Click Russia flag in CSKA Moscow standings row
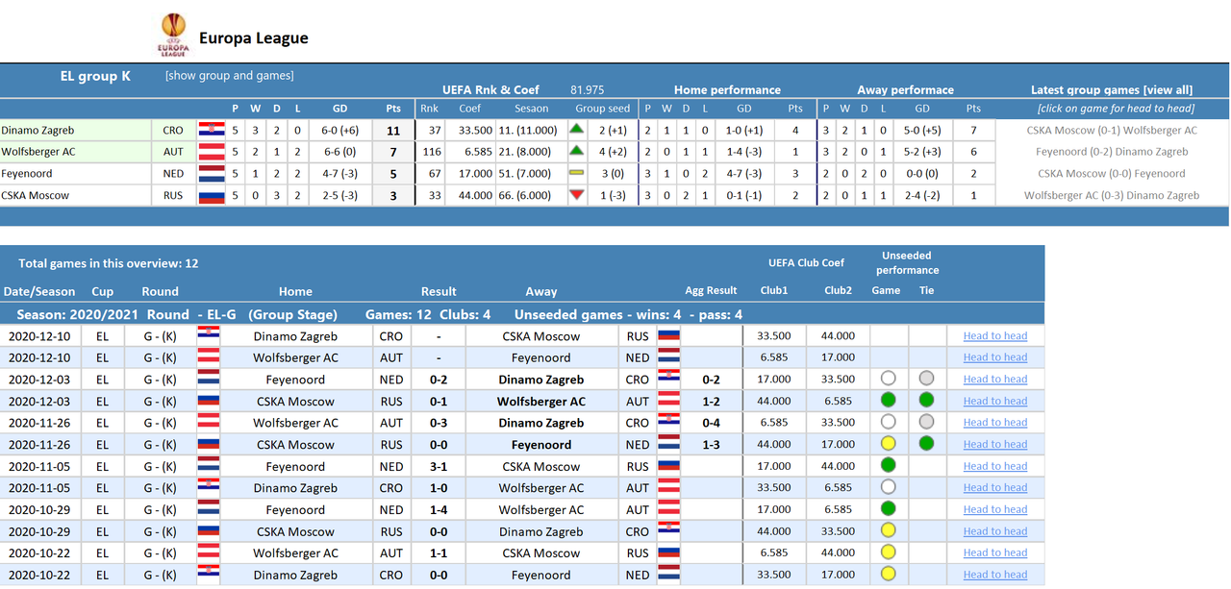This screenshot has height=589, width=1231. pos(211,196)
